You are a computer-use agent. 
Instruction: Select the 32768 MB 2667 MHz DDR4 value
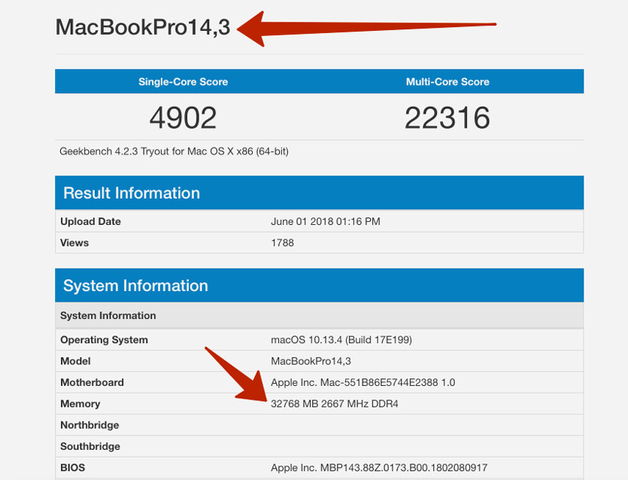tap(335, 403)
